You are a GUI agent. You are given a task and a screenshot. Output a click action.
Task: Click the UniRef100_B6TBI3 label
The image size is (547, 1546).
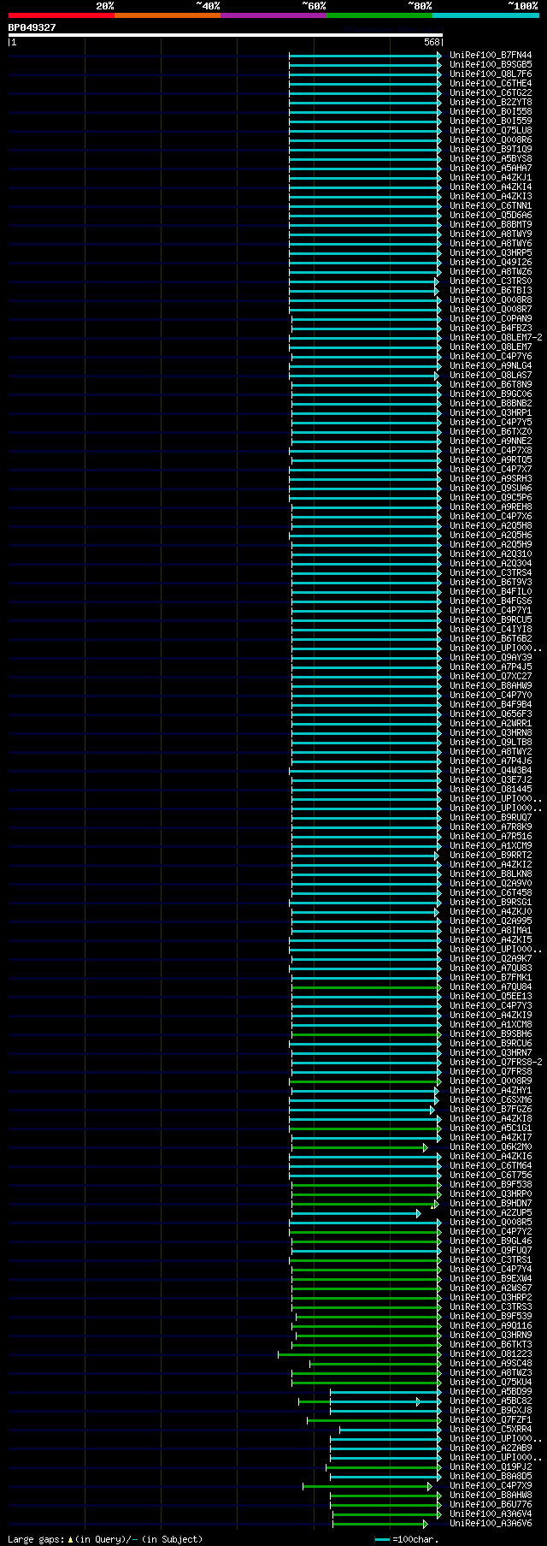pos(491,291)
